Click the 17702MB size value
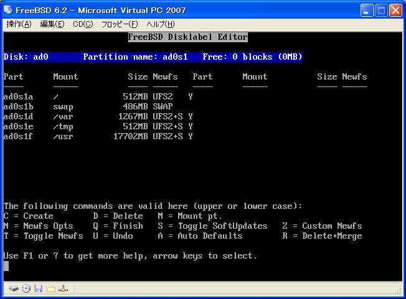 pyautogui.click(x=131, y=136)
